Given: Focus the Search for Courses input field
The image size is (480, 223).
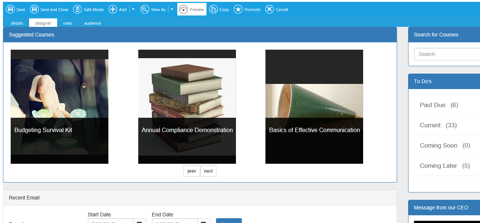Looking at the screenshot, I should (447, 54).
